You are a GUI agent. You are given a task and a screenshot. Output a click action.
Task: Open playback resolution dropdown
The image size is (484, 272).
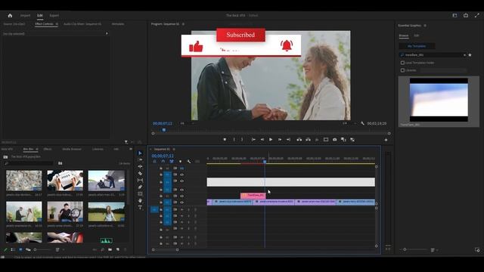pyautogui.click(x=349, y=123)
